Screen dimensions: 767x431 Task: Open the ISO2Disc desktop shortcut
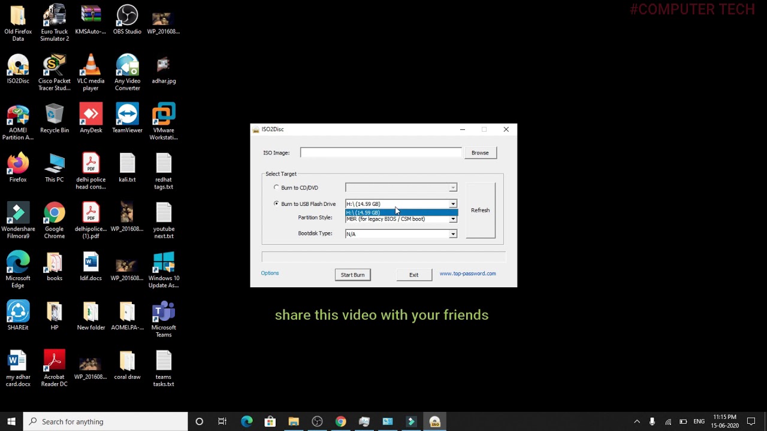[x=18, y=69]
